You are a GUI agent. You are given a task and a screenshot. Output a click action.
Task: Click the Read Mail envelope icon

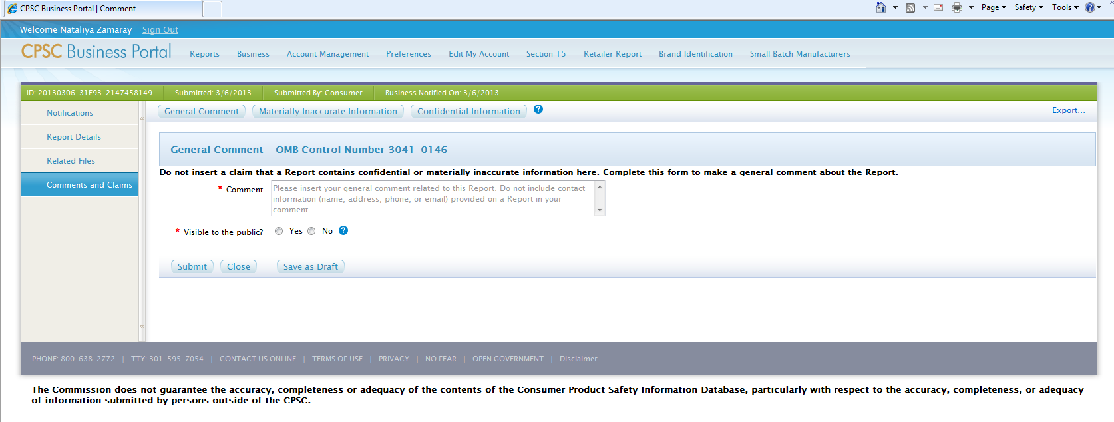point(938,7)
